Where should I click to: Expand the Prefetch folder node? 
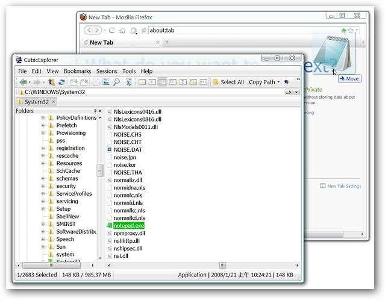coord(43,125)
